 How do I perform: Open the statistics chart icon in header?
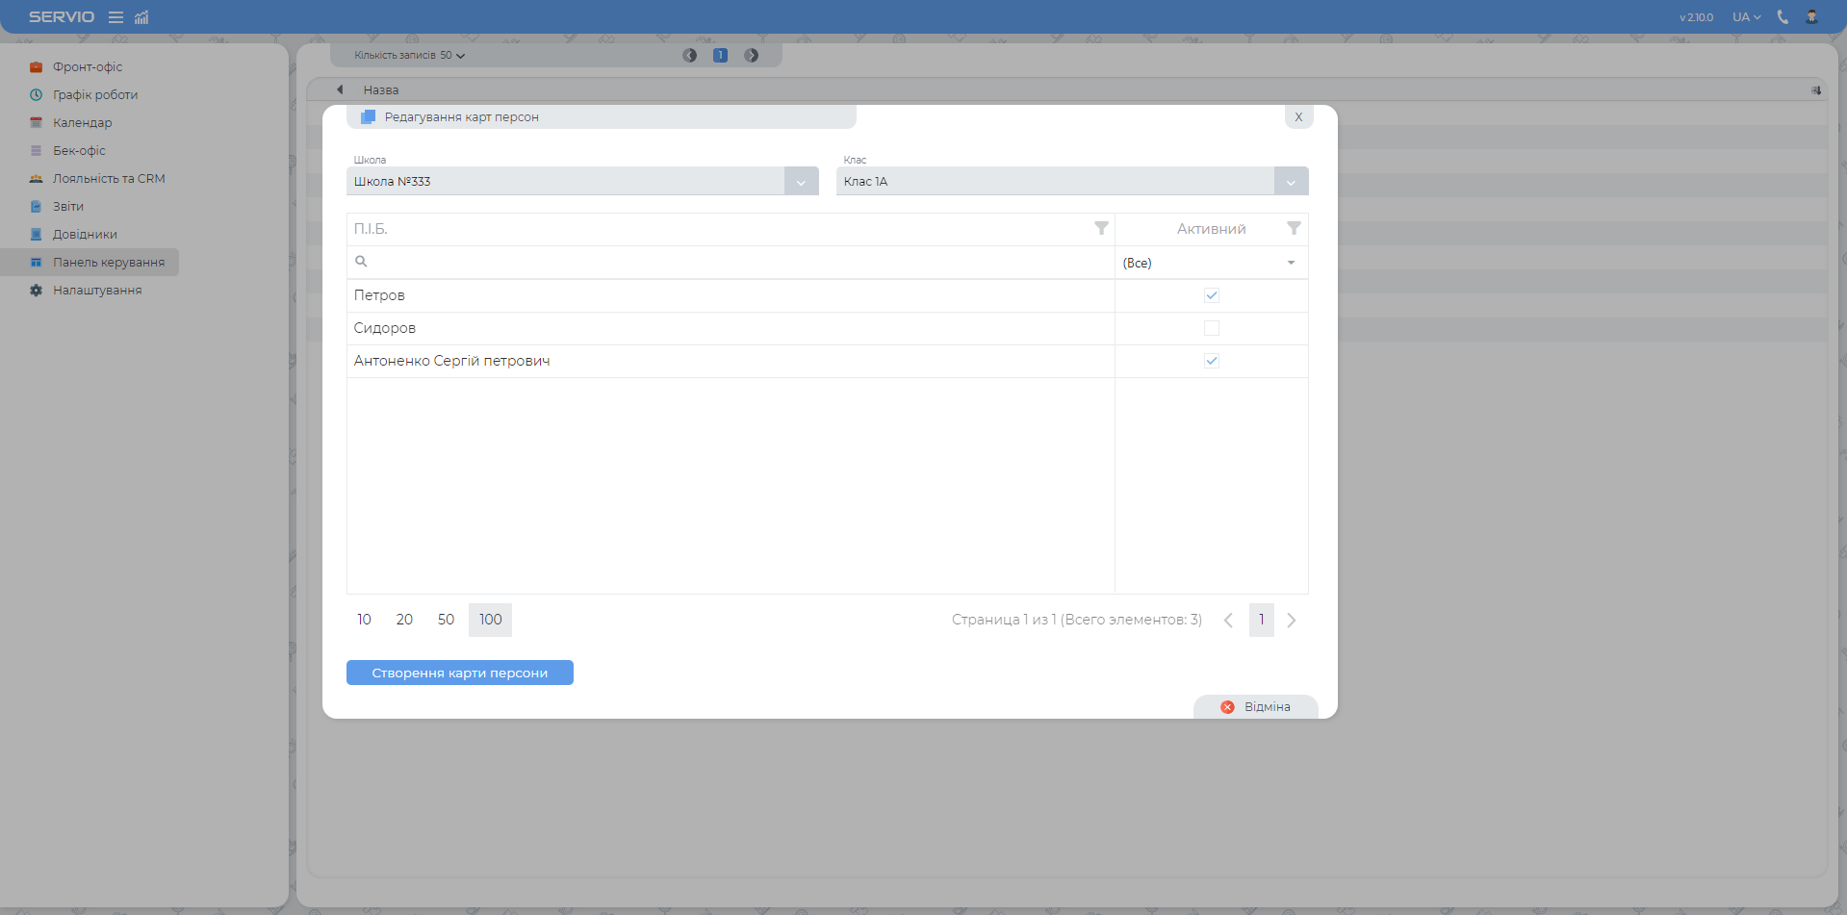tap(141, 17)
